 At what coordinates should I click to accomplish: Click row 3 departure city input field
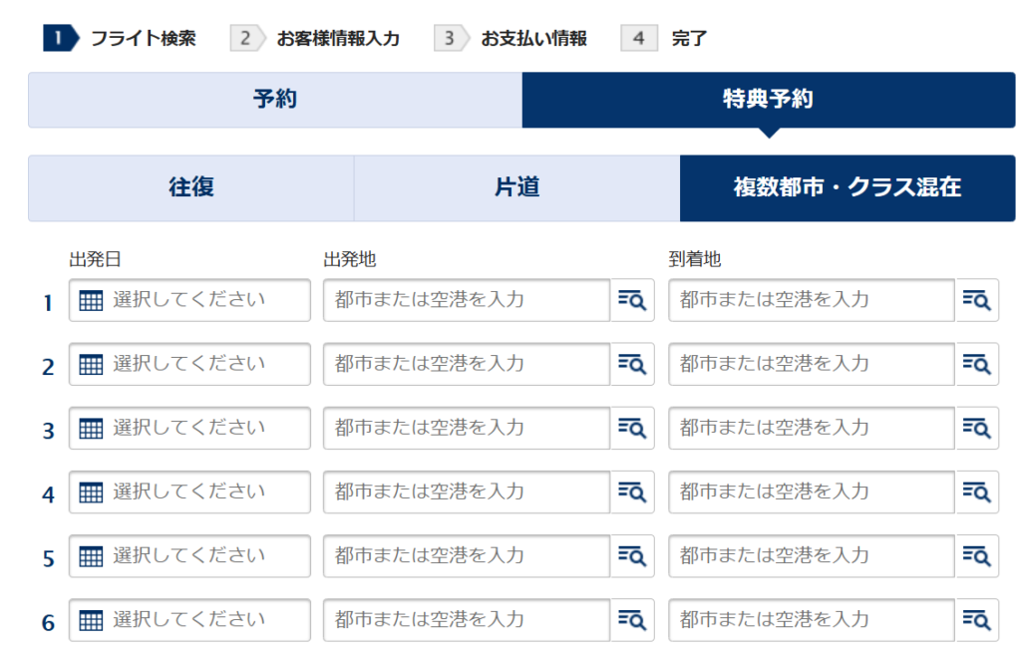tap(466, 428)
